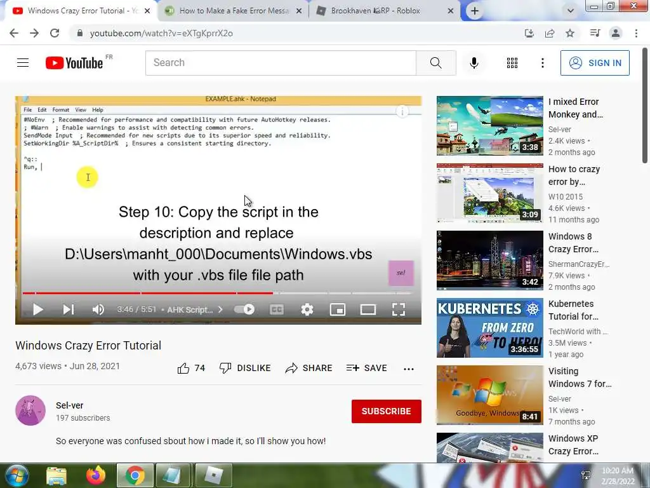Click the install app icon in address bar
The image size is (650, 488).
pyautogui.click(x=529, y=33)
